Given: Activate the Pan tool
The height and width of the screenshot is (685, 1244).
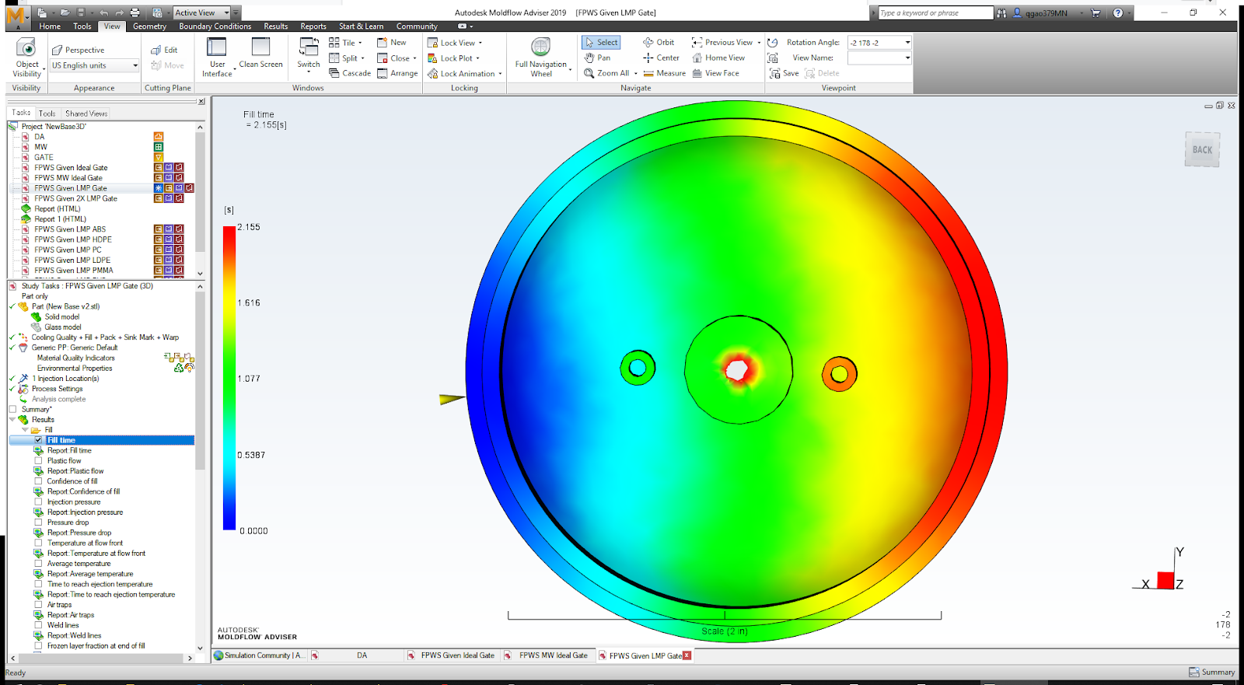Looking at the screenshot, I should (597, 58).
